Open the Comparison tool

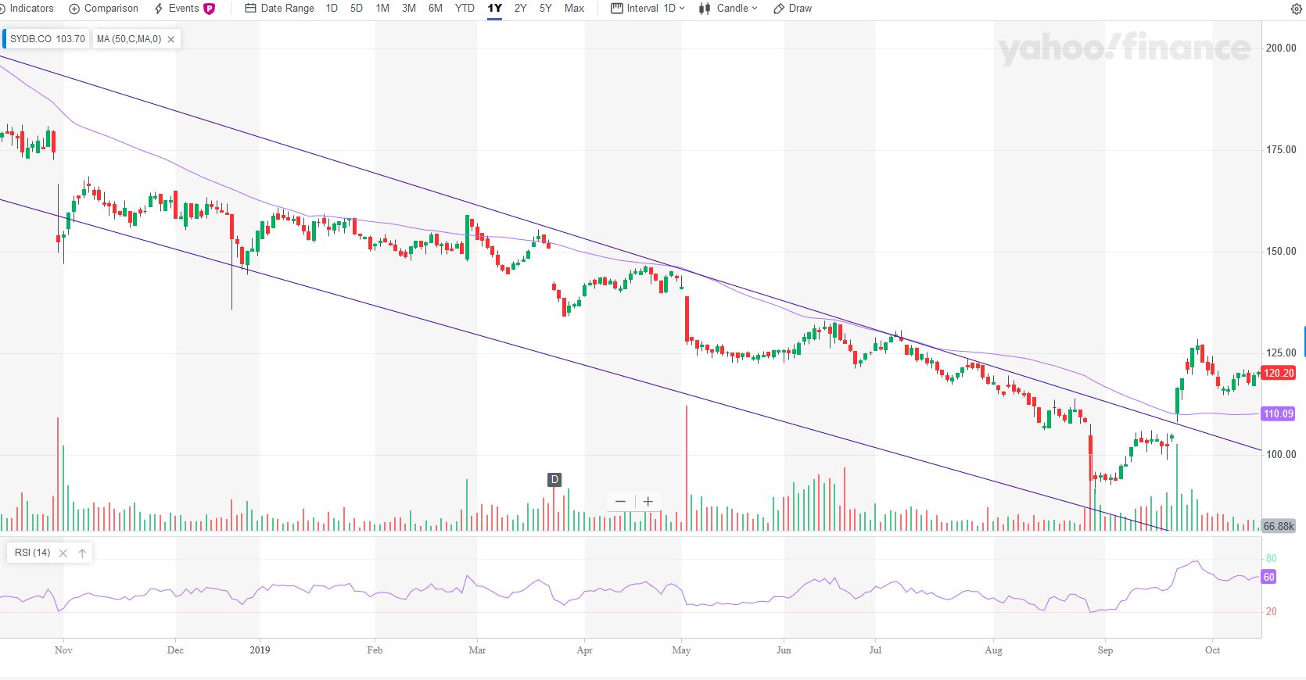tap(104, 8)
